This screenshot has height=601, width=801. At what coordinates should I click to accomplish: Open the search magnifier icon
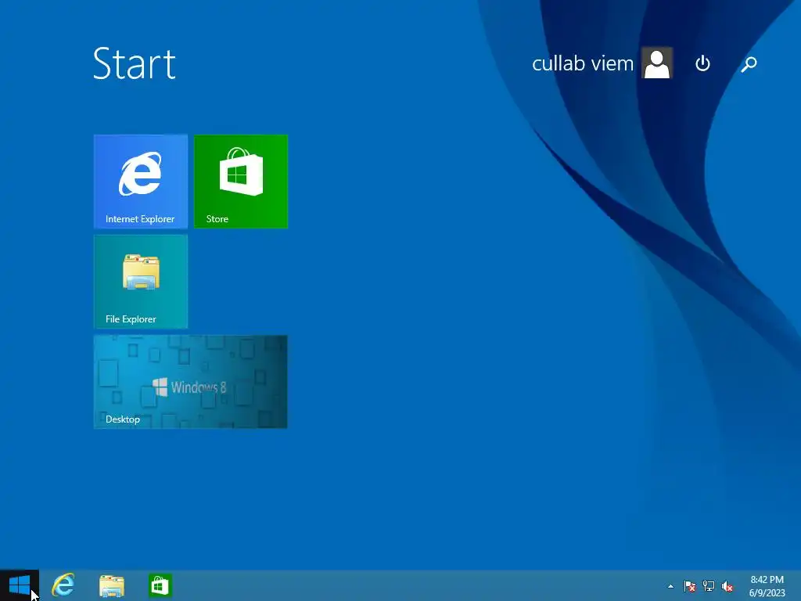point(749,64)
